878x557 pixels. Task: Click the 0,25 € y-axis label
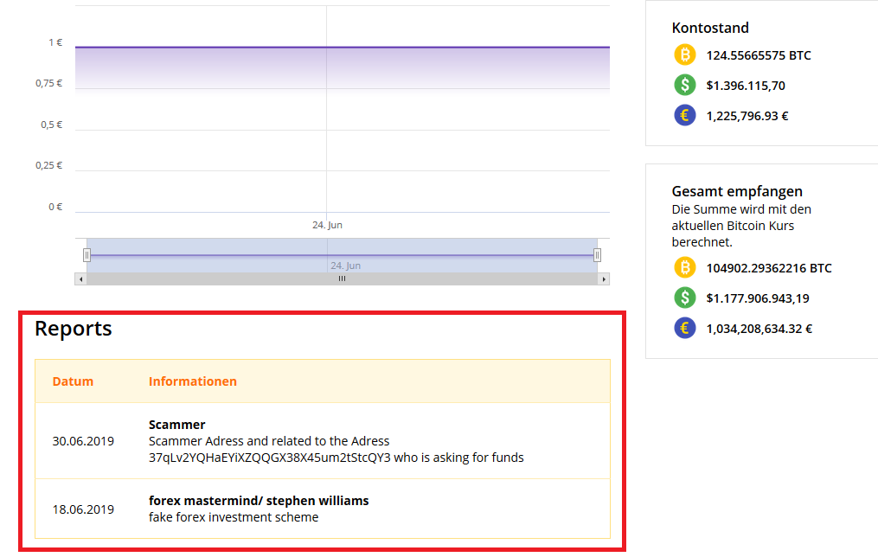click(x=48, y=166)
